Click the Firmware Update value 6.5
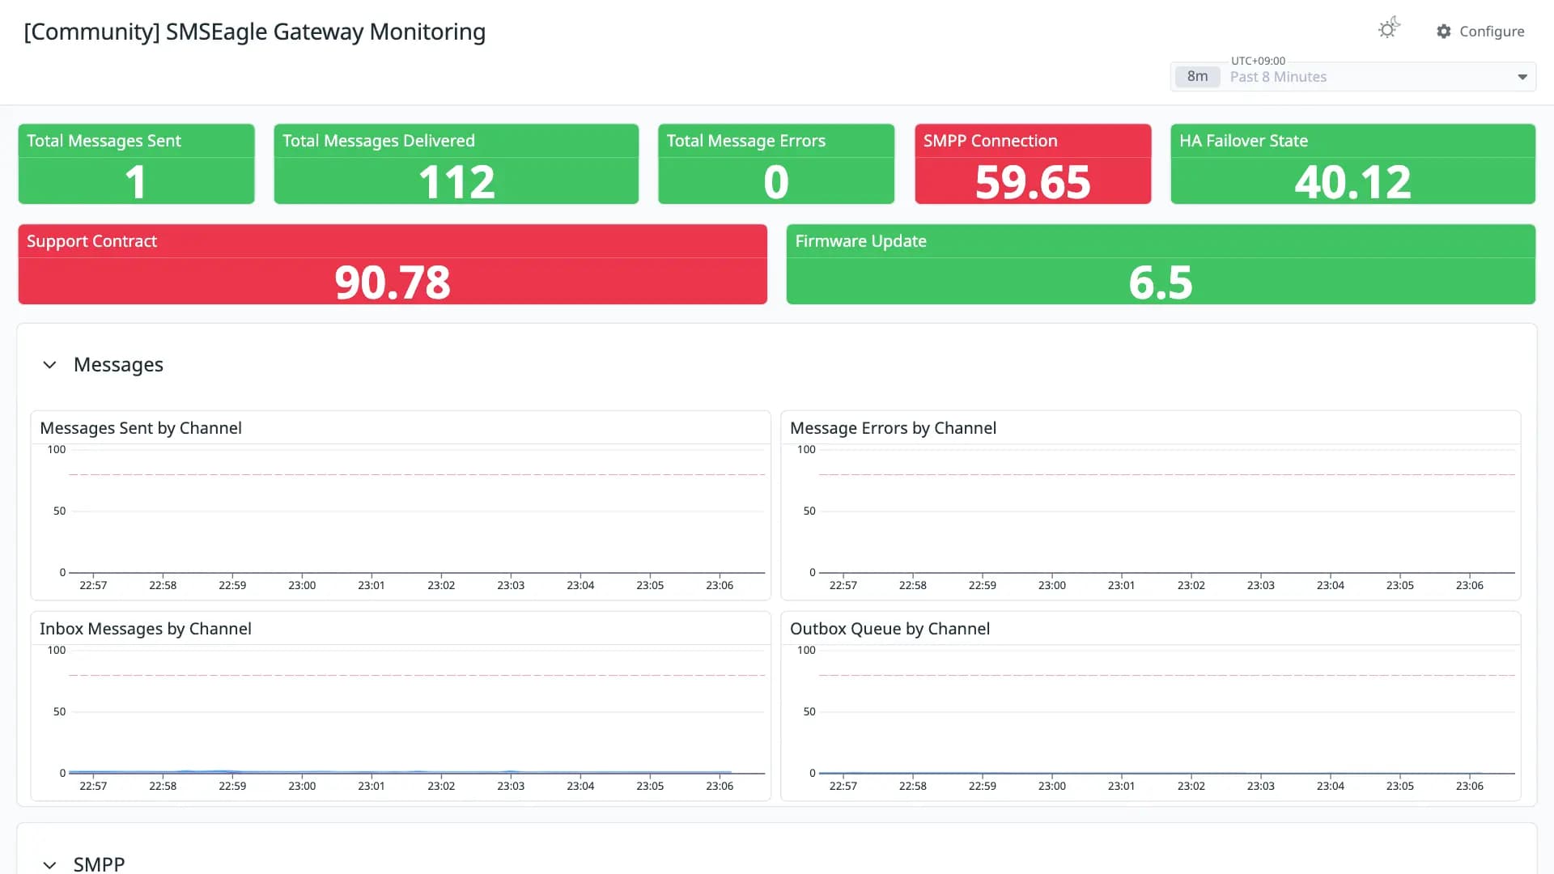Screen dimensions: 1554x874 [1161, 282]
